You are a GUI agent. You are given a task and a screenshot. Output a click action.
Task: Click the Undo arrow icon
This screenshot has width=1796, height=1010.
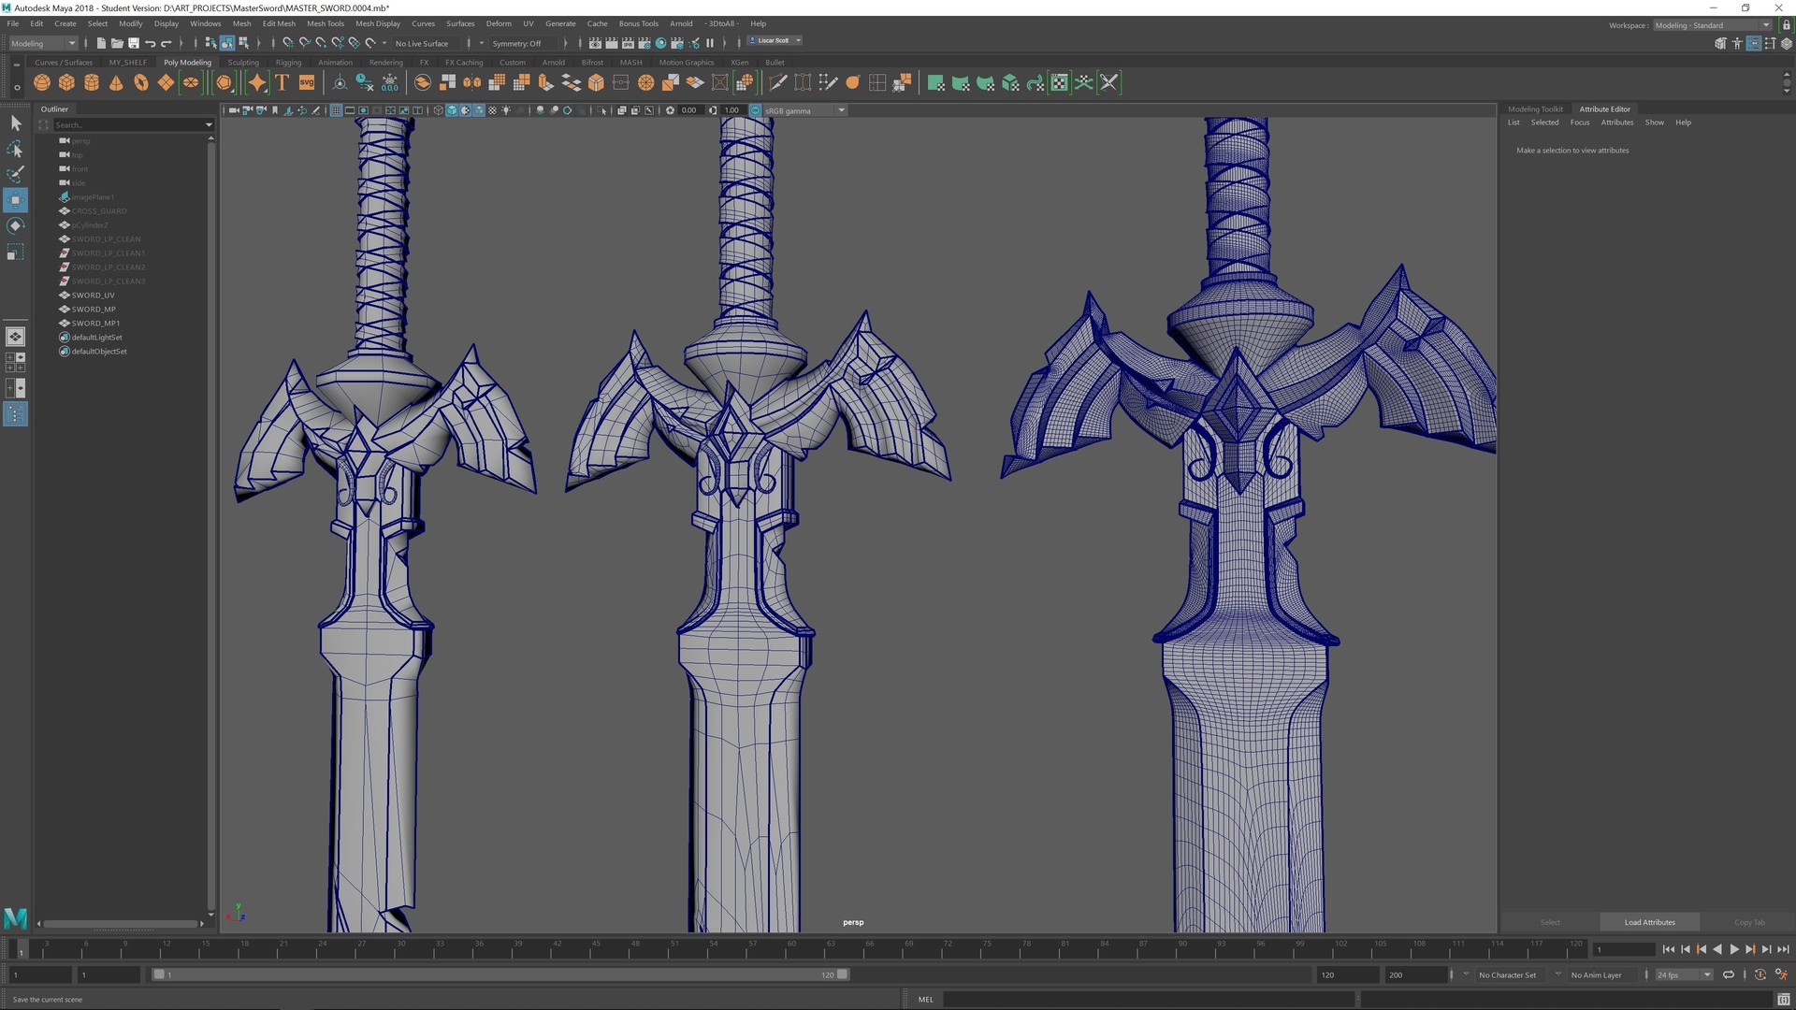coord(150,43)
